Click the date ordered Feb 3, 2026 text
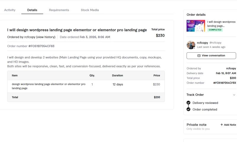Viewport: 237px width, 142px height. point(95,37)
